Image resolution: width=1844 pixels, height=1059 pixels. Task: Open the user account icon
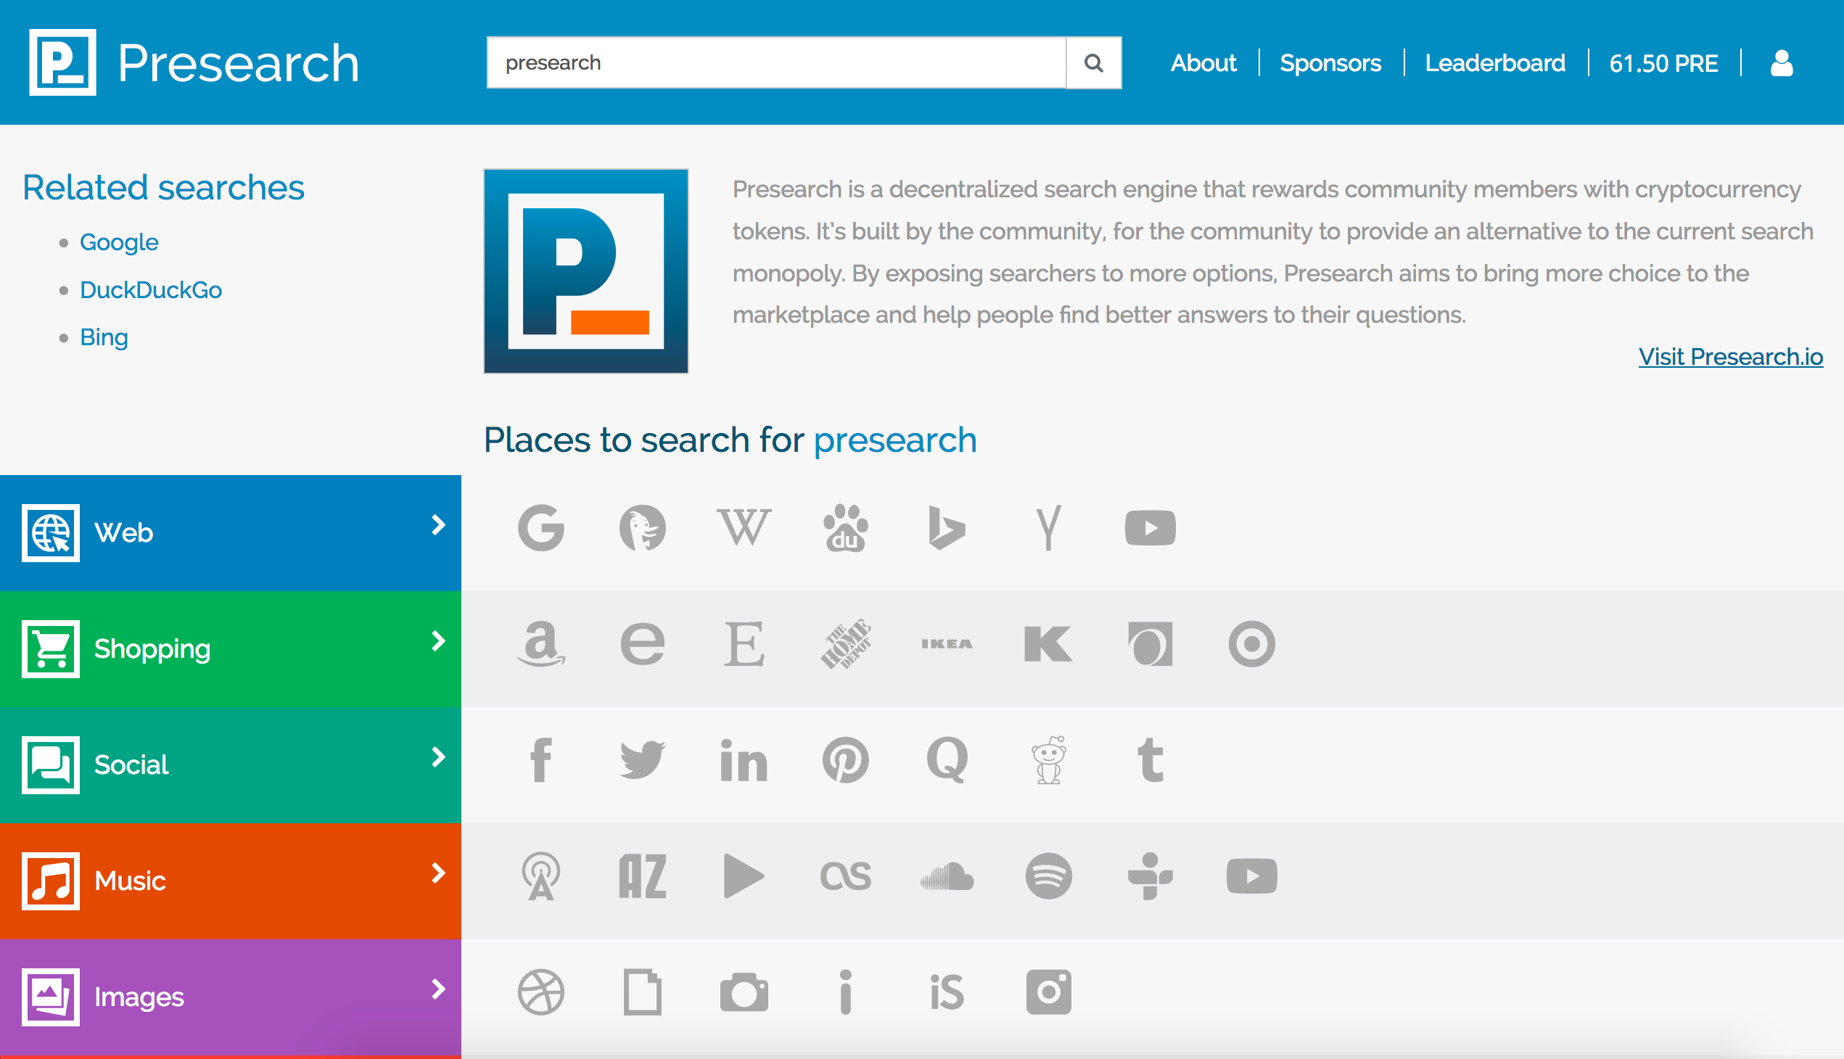(1782, 63)
